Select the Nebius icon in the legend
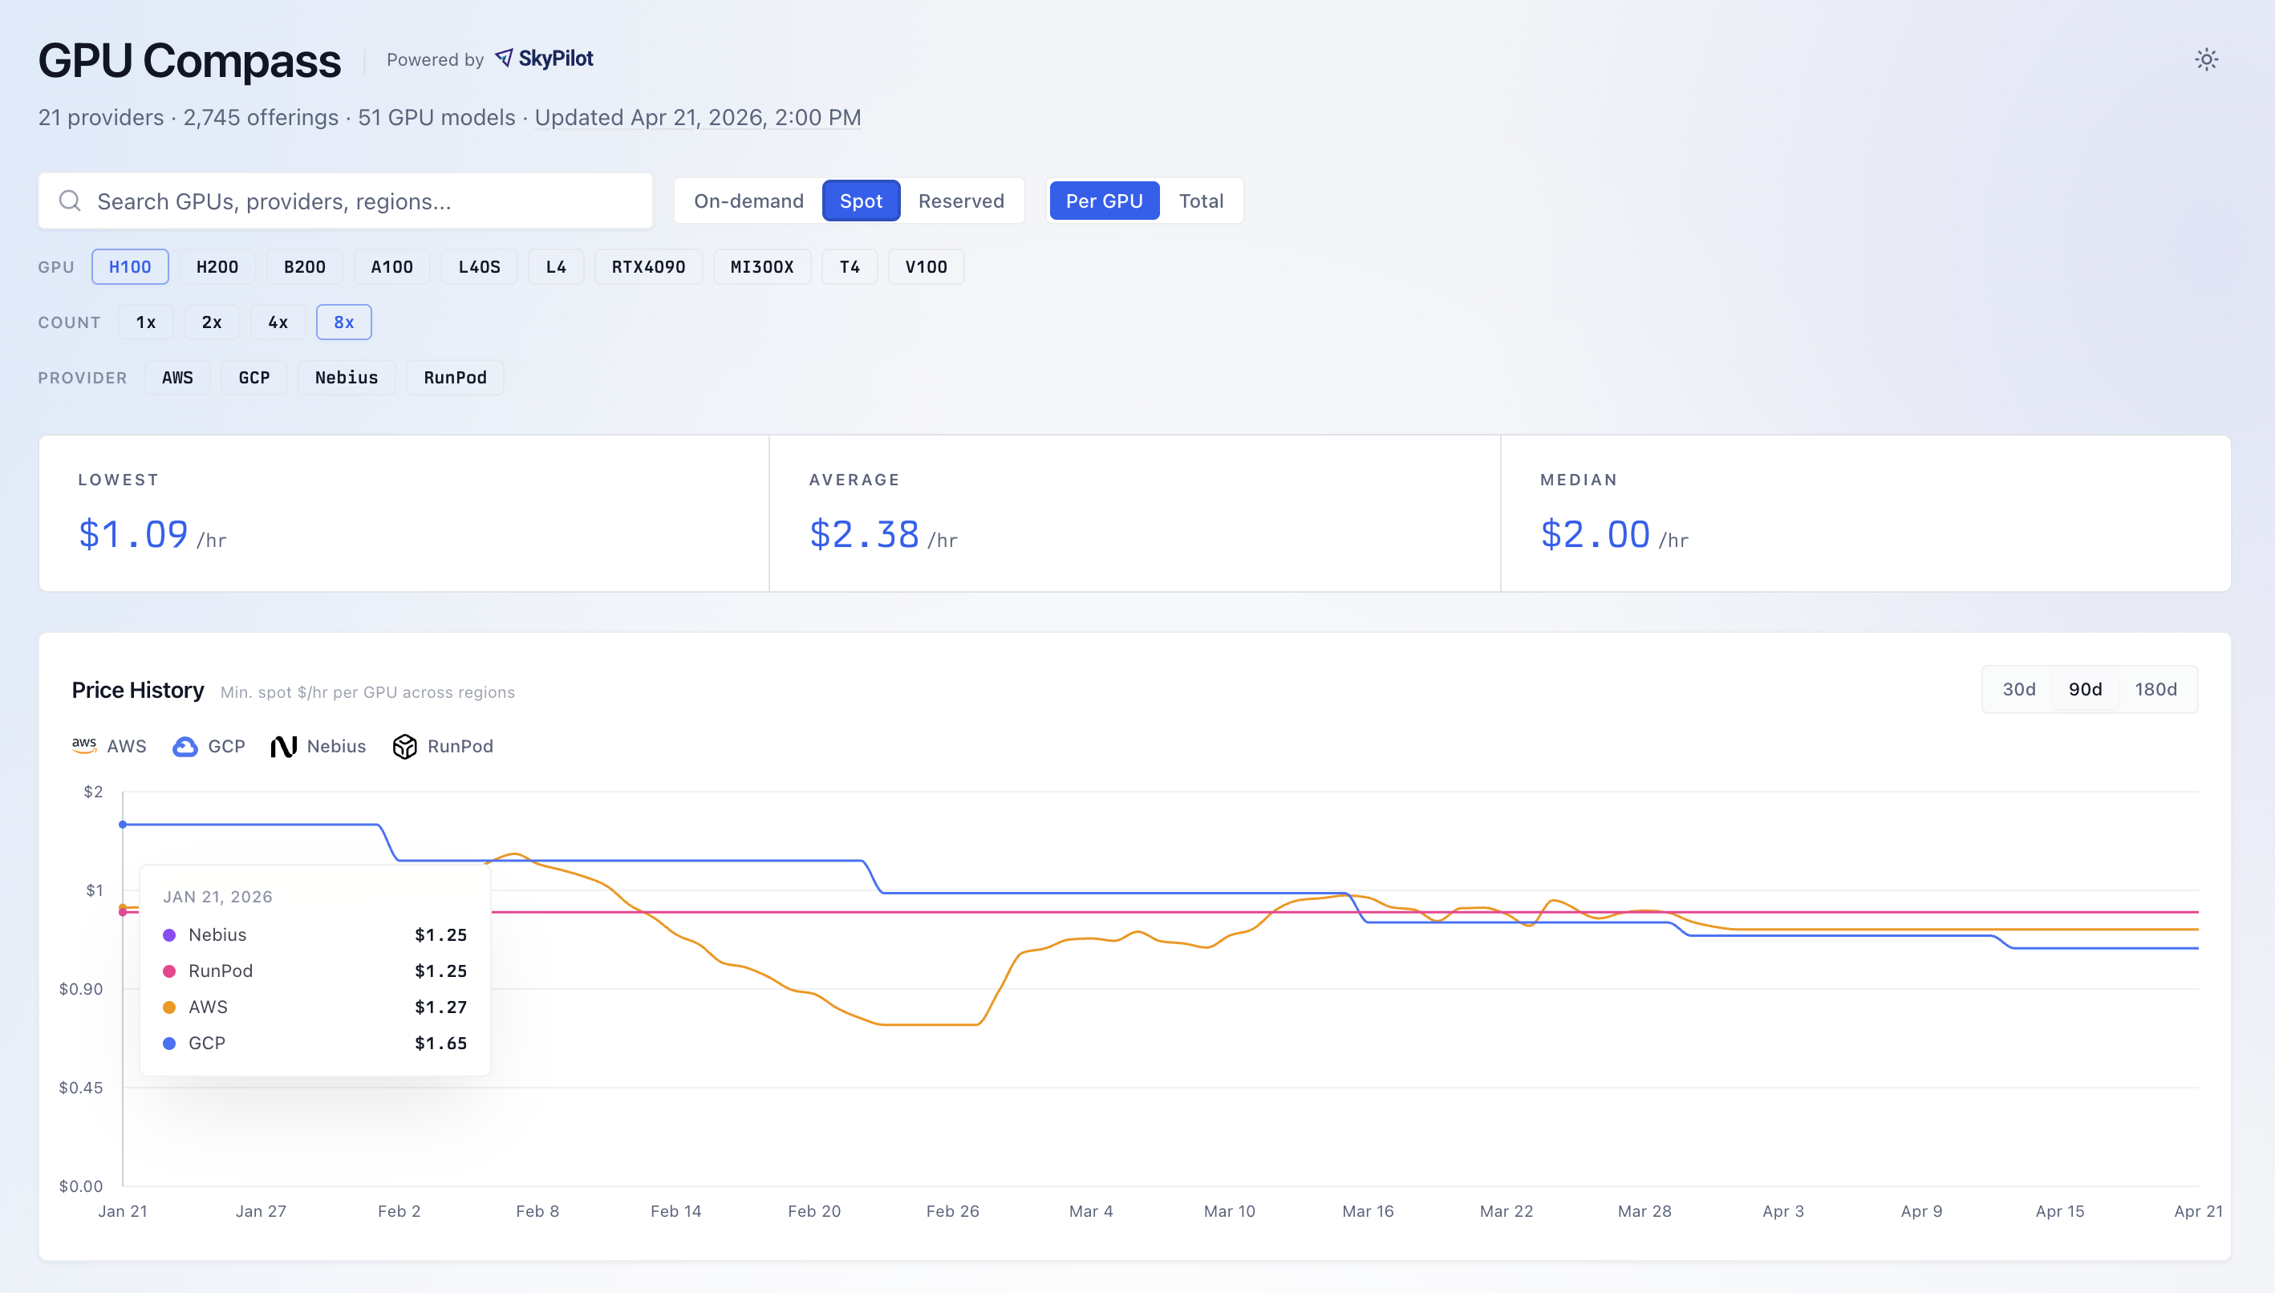This screenshot has height=1293, width=2275. pos(283,746)
